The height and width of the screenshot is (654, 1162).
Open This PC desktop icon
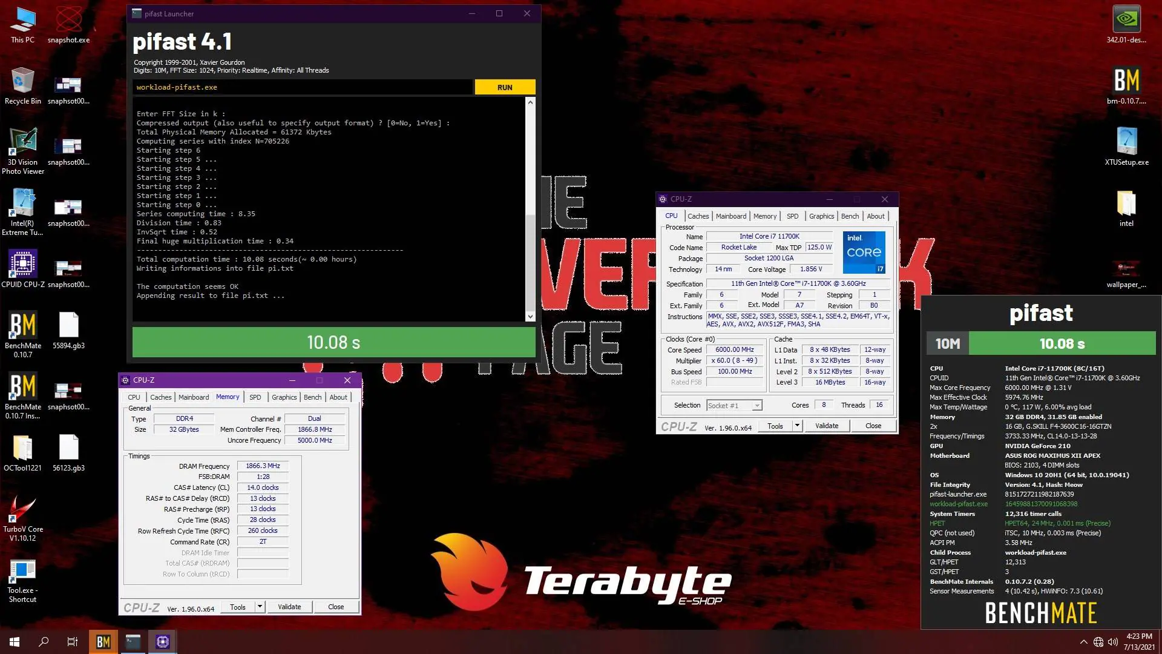point(22,25)
